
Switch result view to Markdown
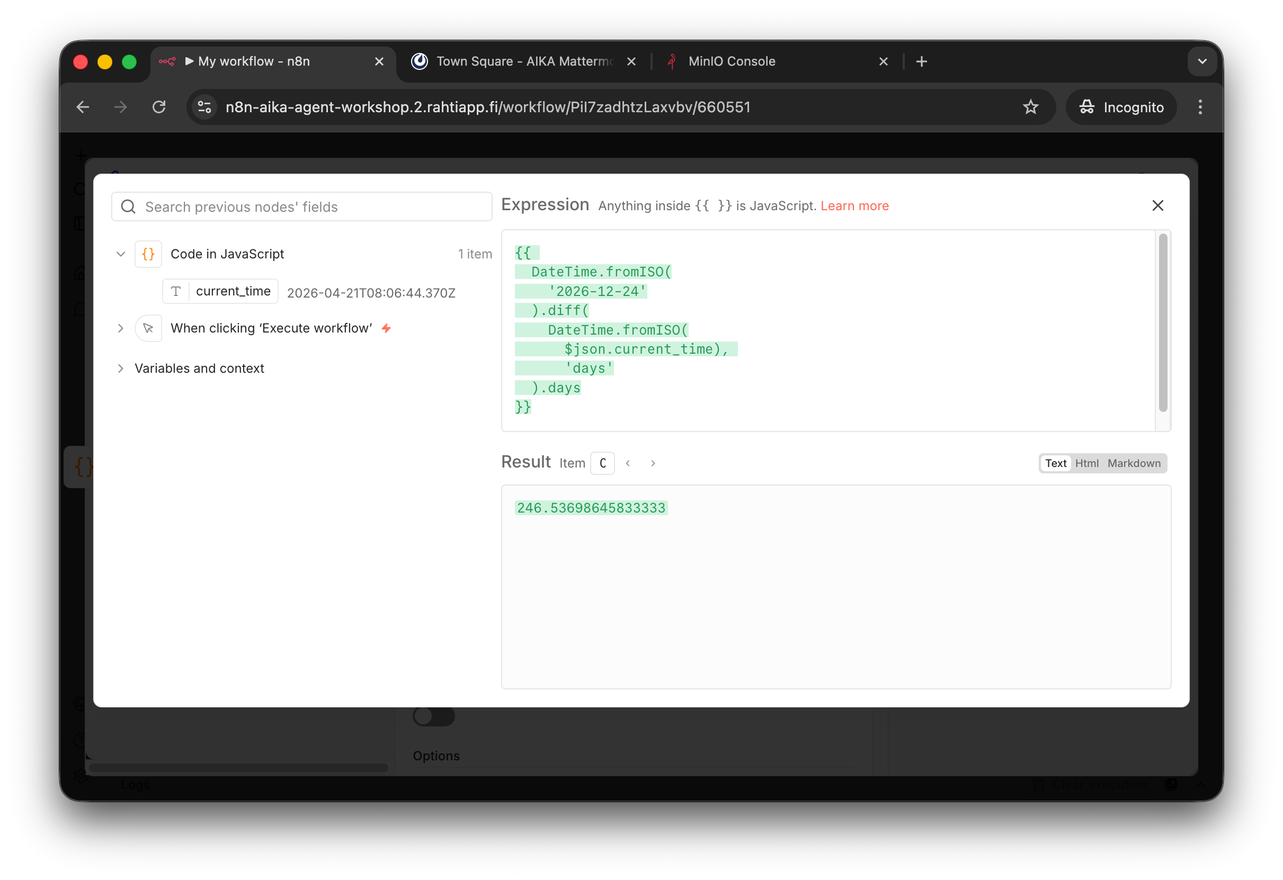(x=1134, y=463)
